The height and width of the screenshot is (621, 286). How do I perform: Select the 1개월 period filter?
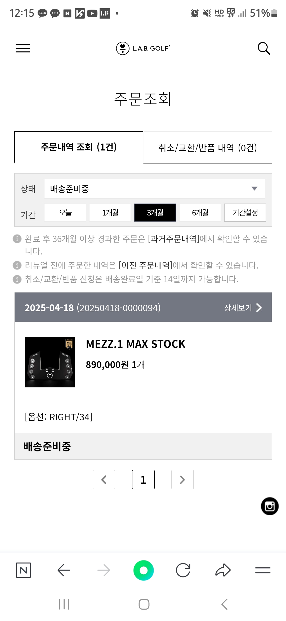click(x=110, y=213)
